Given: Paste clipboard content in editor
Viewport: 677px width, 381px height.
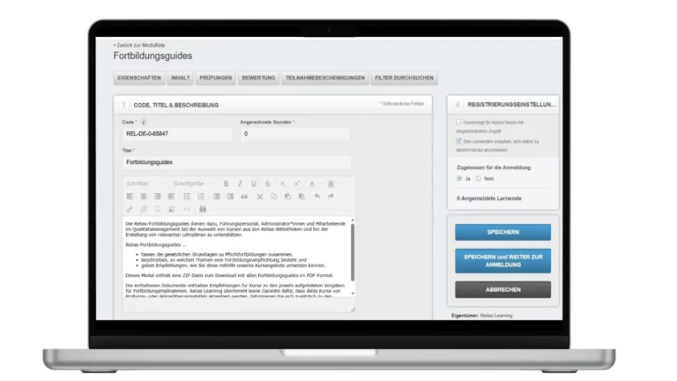Looking at the screenshot, I should [x=287, y=197].
